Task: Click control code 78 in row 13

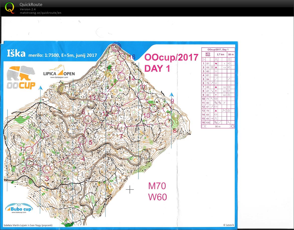Action: [208, 111]
